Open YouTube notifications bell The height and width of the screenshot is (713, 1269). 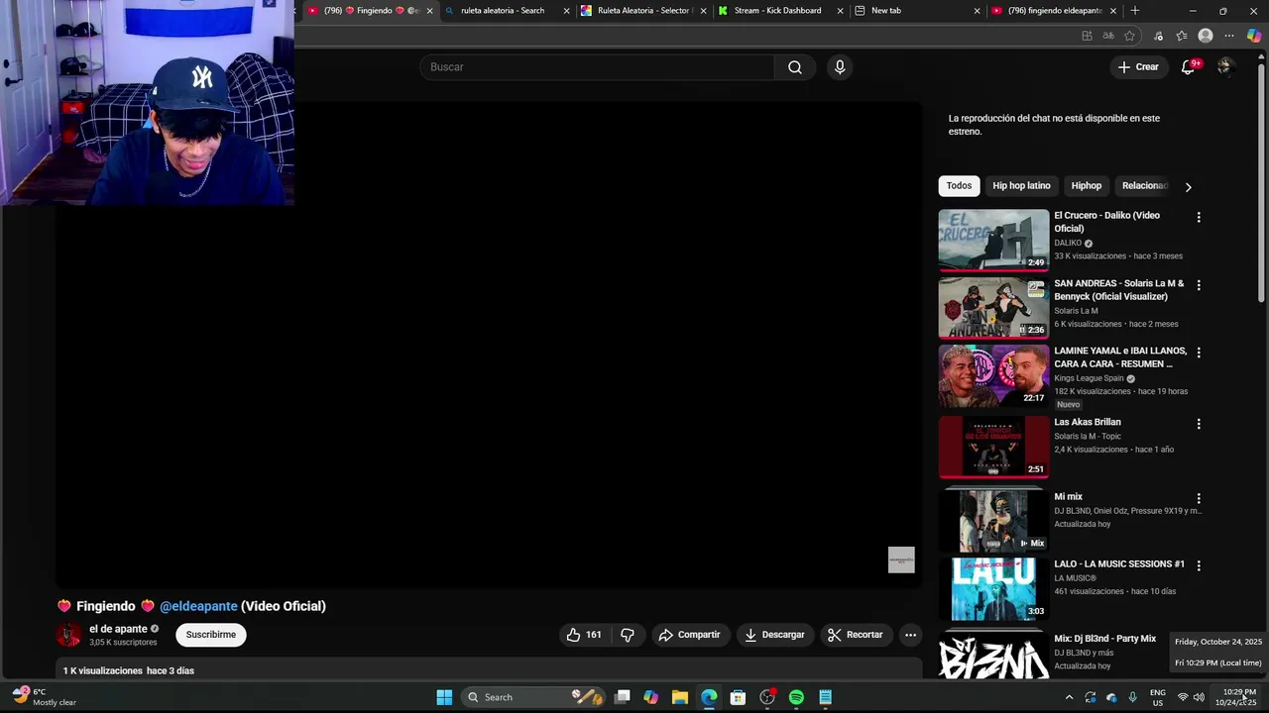pyautogui.click(x=1188, y=67)
